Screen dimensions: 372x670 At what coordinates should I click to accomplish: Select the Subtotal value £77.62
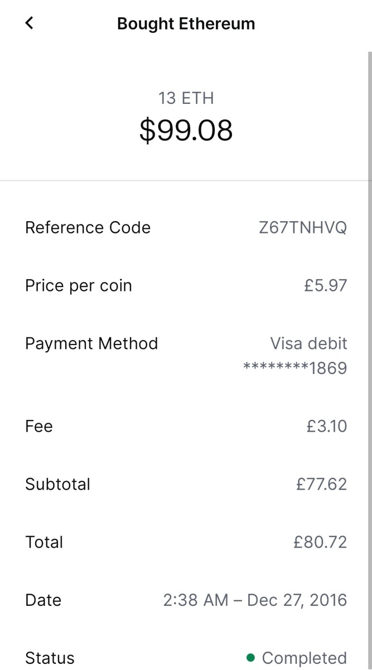pyautogui.click(x=321, y=484)
